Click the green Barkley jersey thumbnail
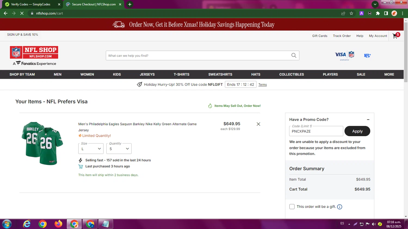408x229 pixels. coord(42,143)
